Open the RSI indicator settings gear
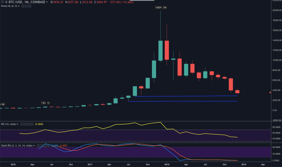 (25, 124)
